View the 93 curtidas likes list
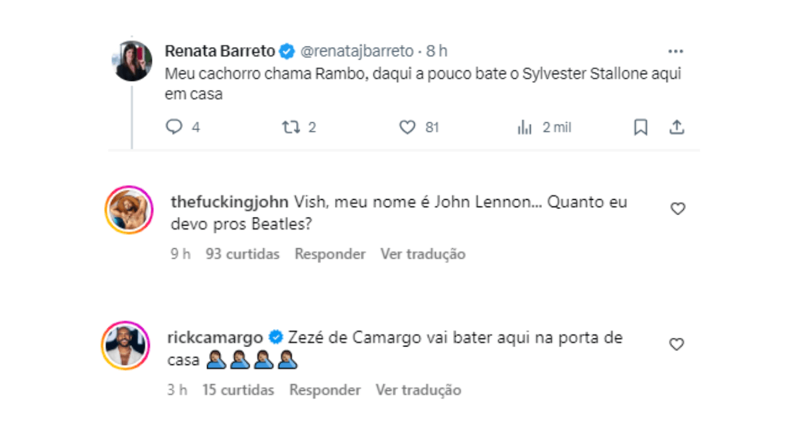The width and height of the screenshot is (796, 448). [x=243, y=254]
